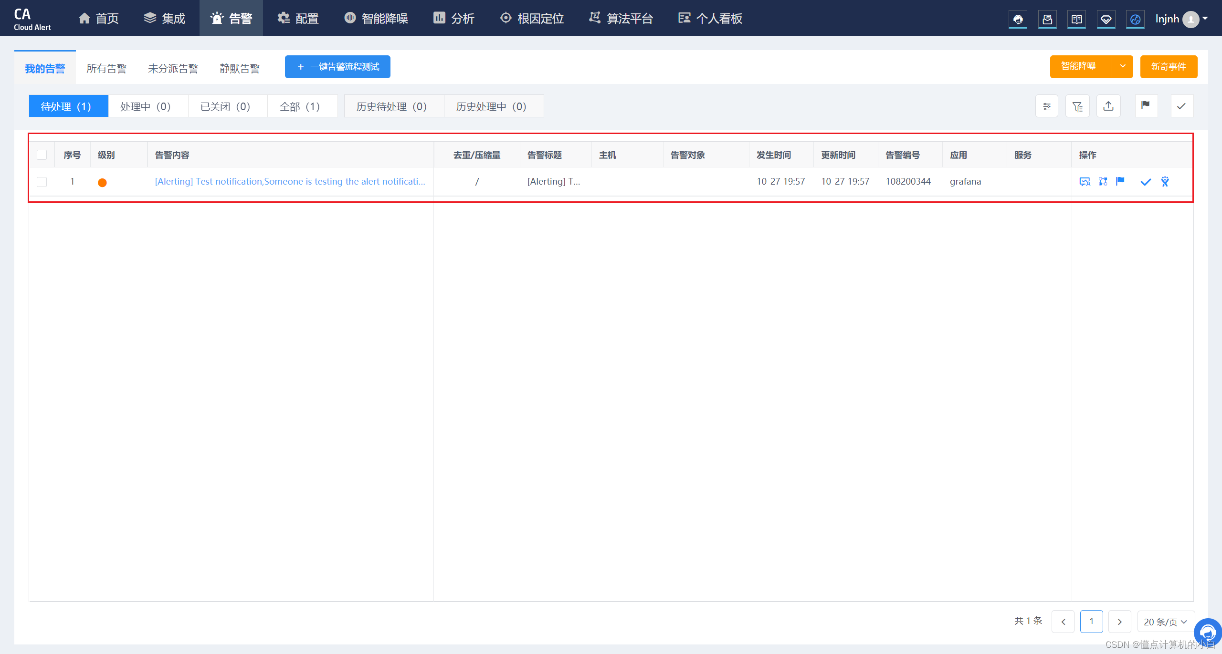
Task: Click the diamond premium icon
Action: [1106, 19]
